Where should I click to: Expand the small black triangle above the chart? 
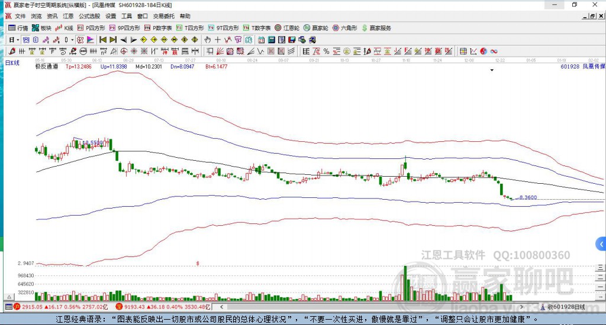coord(492,70)
